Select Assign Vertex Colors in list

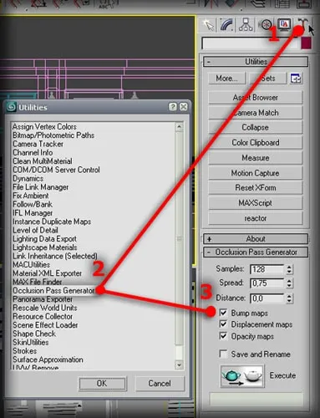(x=44, y=127)
